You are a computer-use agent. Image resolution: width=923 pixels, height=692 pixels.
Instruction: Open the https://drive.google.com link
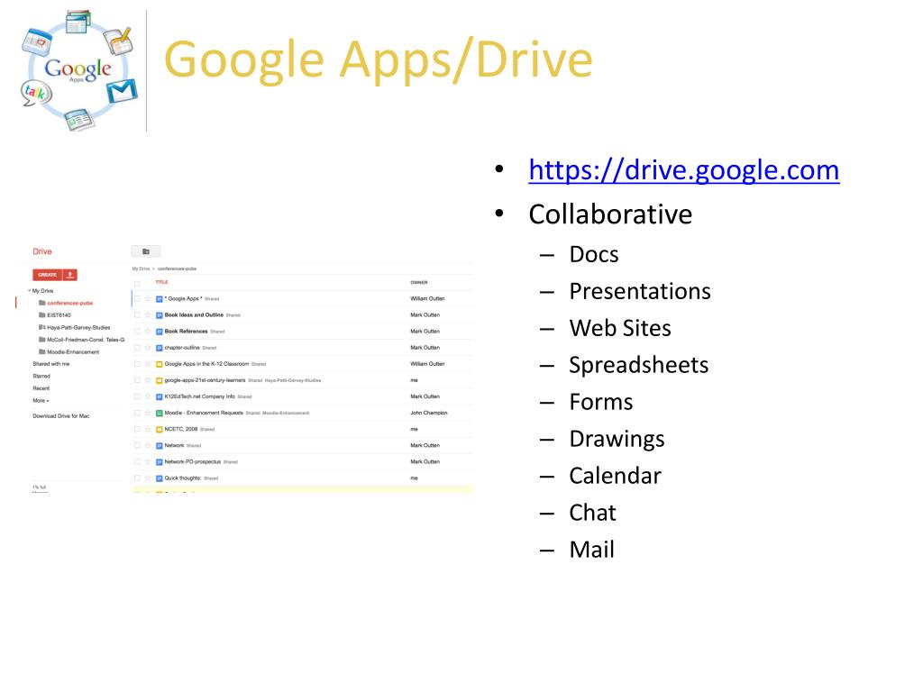[683, 170]
